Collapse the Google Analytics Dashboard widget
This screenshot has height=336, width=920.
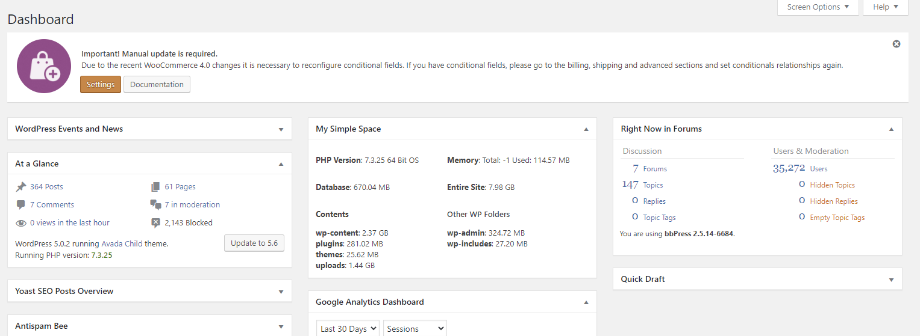click(x=586, y=302)
